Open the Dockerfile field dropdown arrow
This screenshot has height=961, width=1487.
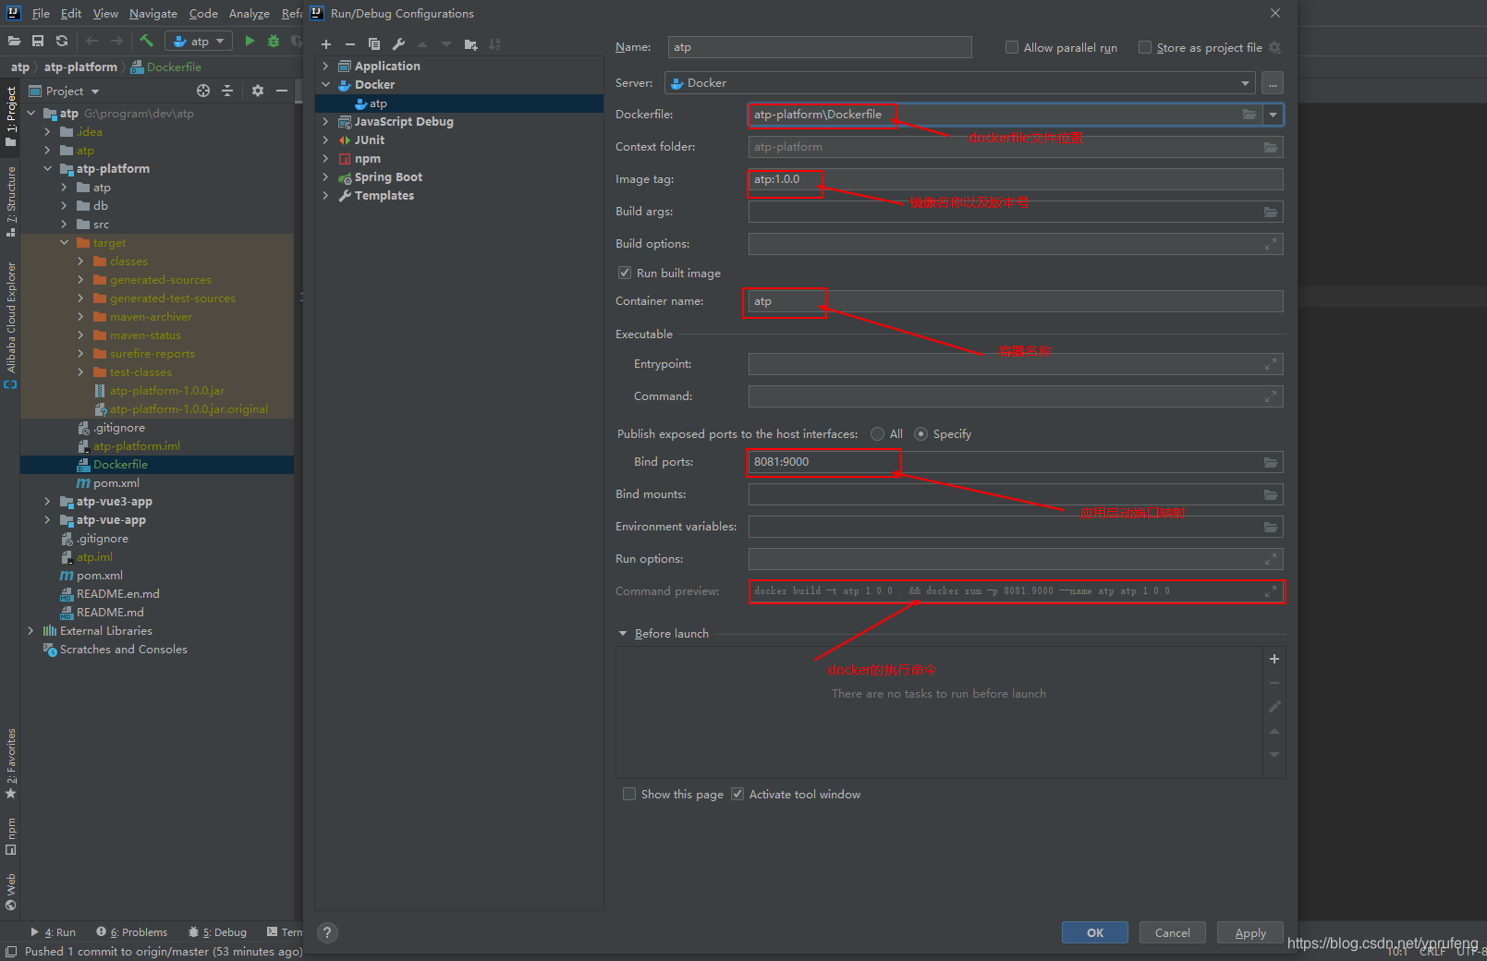tap(1274, 115)
